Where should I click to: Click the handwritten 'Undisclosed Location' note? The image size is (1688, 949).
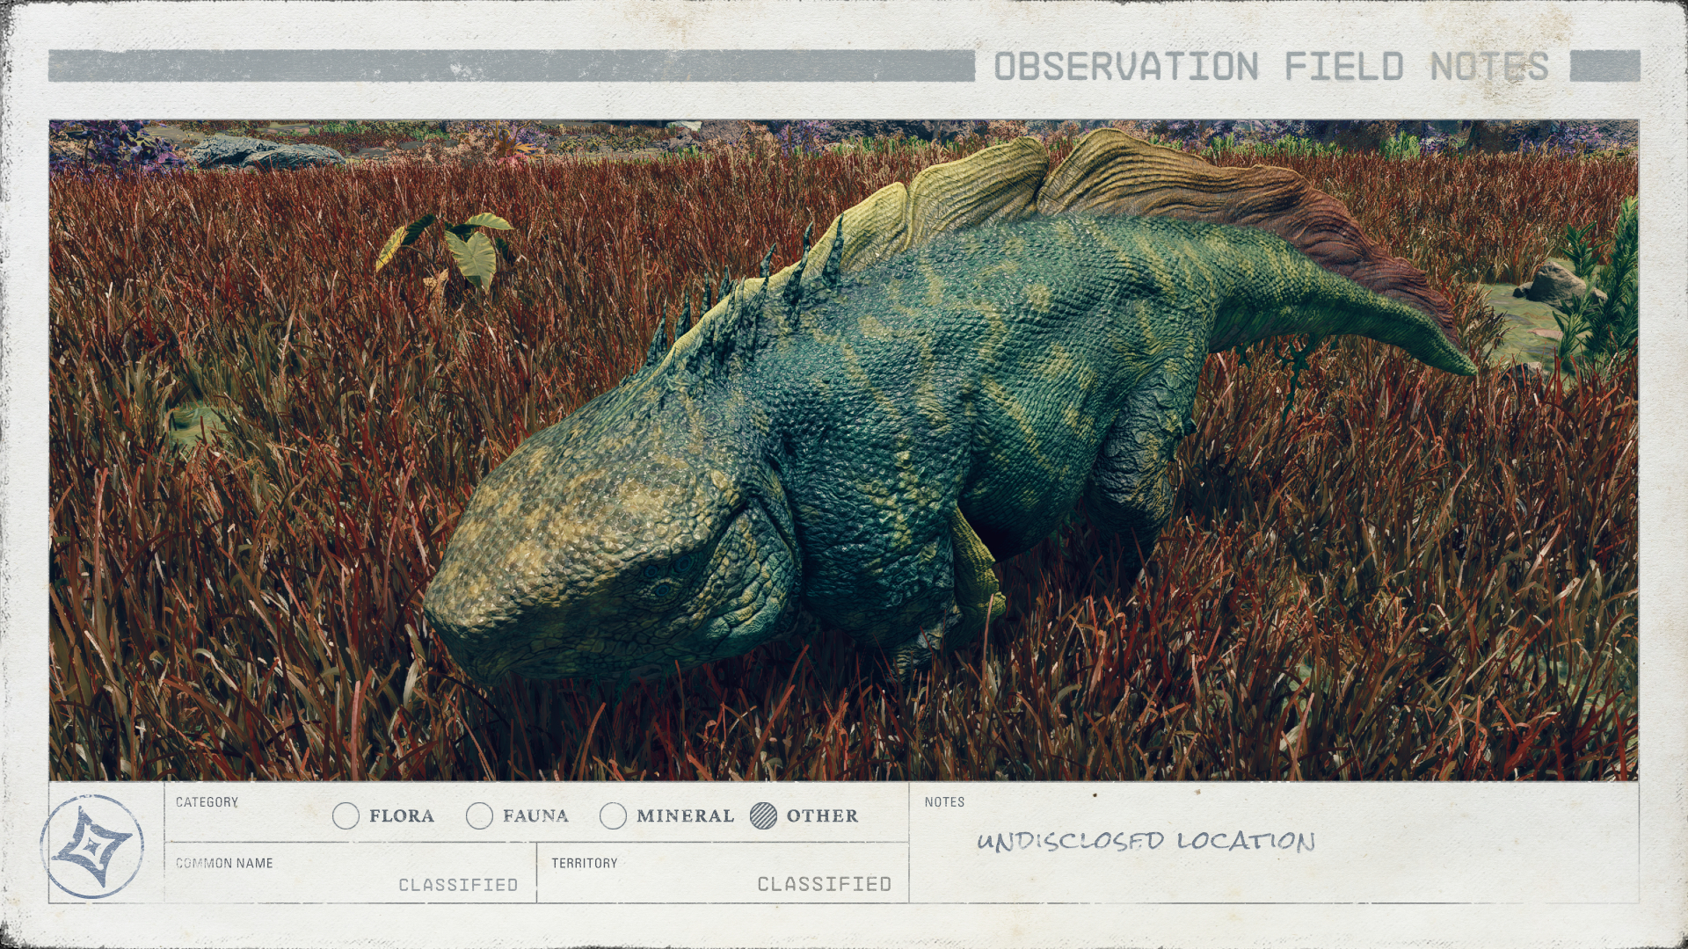pos(1146,841)
